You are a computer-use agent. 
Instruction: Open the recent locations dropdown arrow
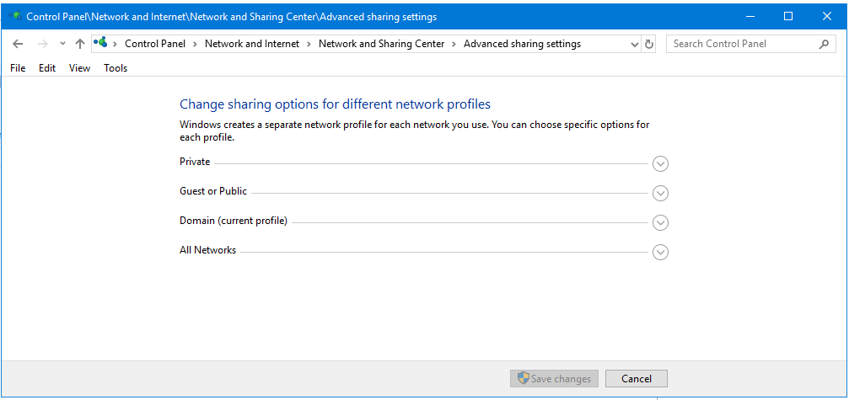click(x=62, y=45)
